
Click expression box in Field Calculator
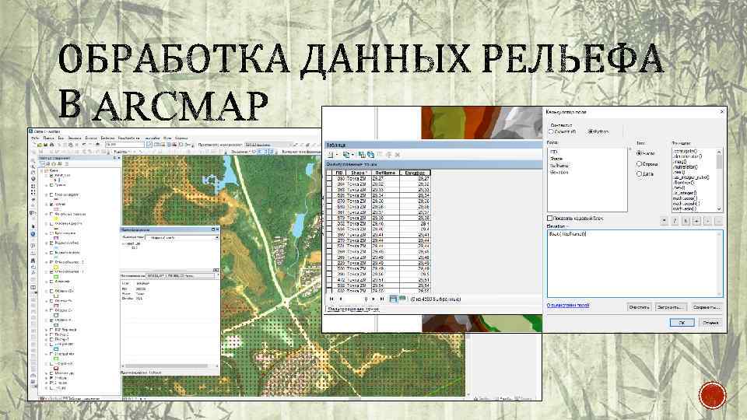tap(635, 264)
